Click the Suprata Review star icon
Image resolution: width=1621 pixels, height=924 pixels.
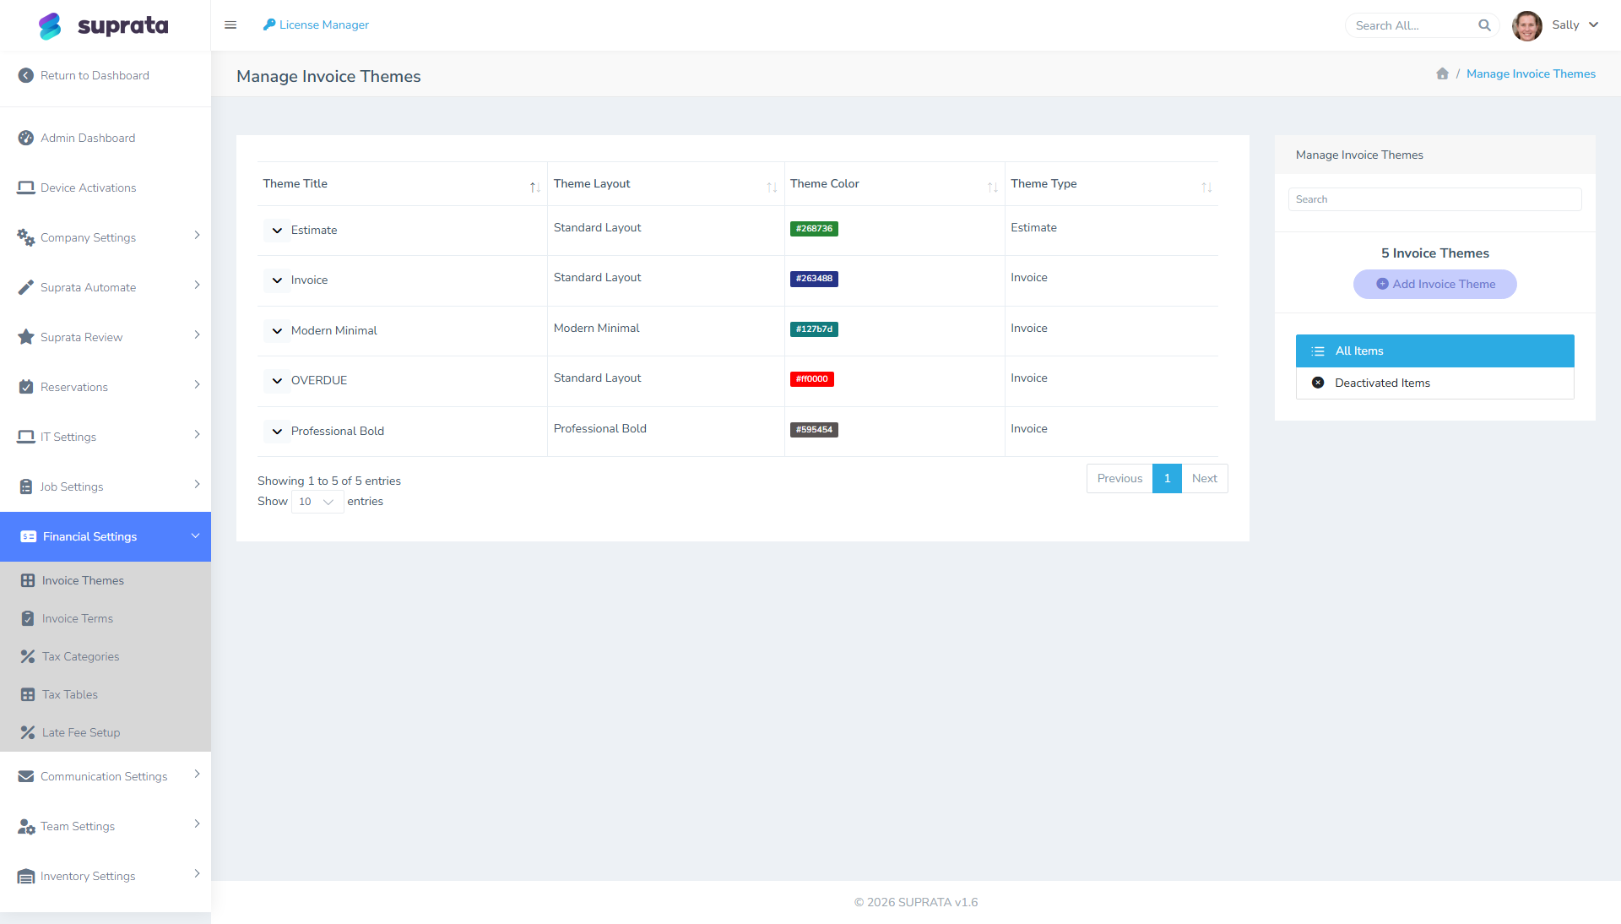click(26, 337)
